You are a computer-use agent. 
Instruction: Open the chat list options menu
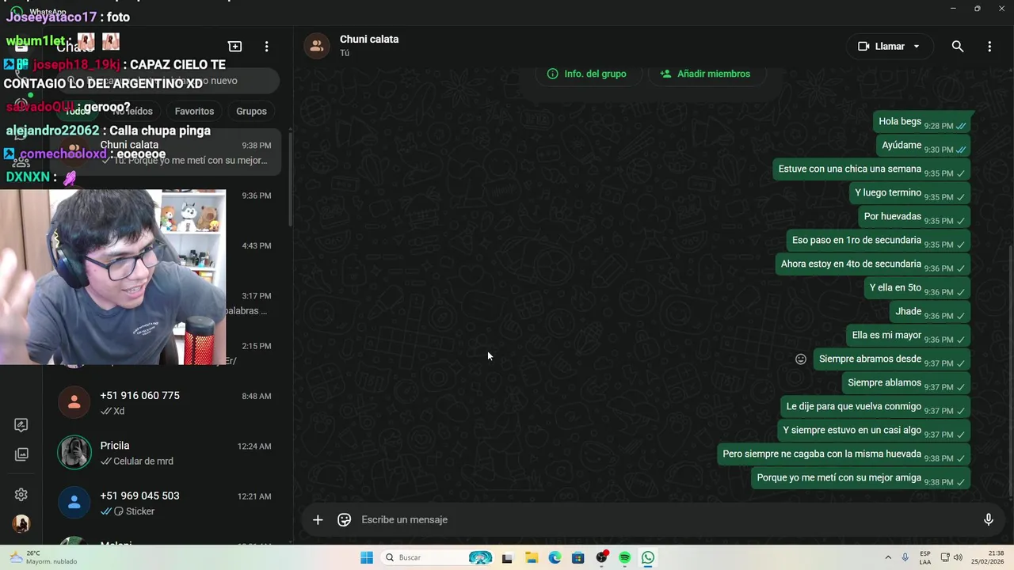pos(267,47)
